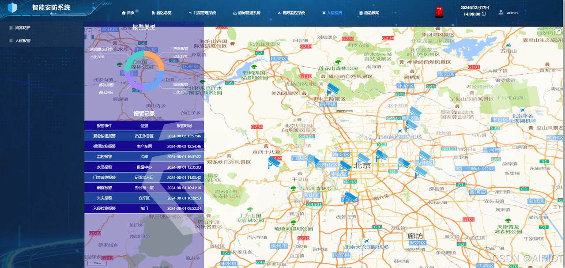This screenshot has height=268, width=565.
Task: Select the camera marker at 通州区
Action: pyautogui.click(x=424, y=156)
